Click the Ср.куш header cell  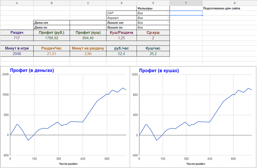(153, 32)
